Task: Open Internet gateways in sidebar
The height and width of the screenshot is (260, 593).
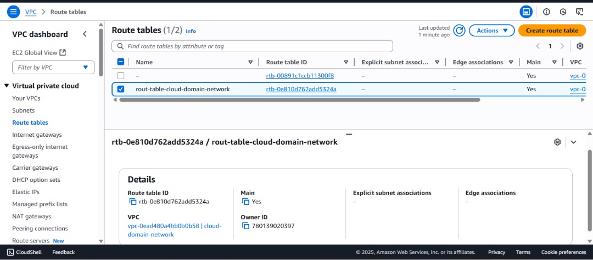Action: click(x=37, y=135)
